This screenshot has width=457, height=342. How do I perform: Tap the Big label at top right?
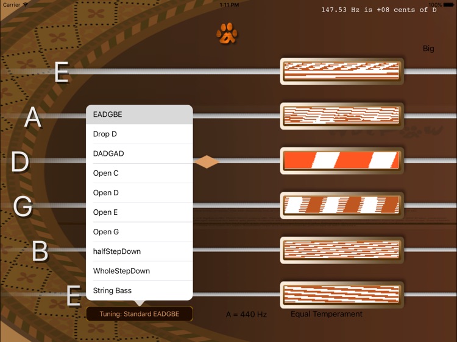[x=428, y=49]
